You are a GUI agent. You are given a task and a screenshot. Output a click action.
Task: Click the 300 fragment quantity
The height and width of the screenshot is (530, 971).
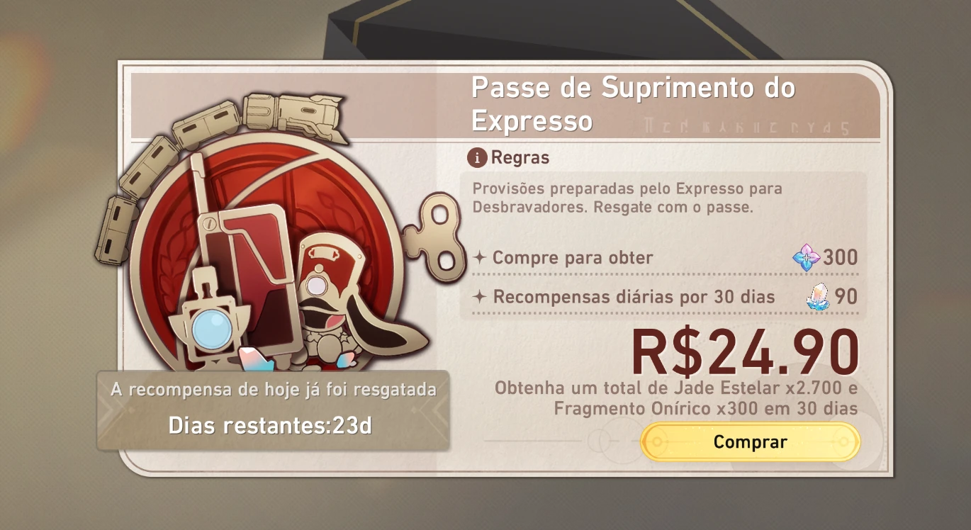click(x=841, y=258)
